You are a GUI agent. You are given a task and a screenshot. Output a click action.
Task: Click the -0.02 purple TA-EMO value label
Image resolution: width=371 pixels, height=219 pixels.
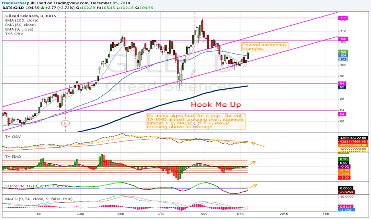point(344,166)
